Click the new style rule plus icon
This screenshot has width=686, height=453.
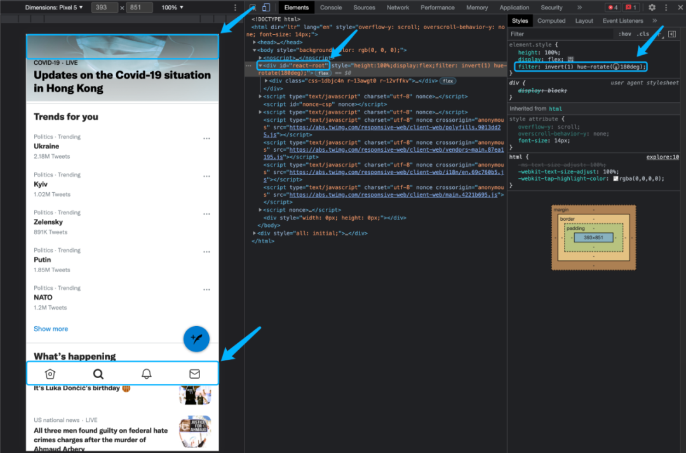click(x=659, y=34)
